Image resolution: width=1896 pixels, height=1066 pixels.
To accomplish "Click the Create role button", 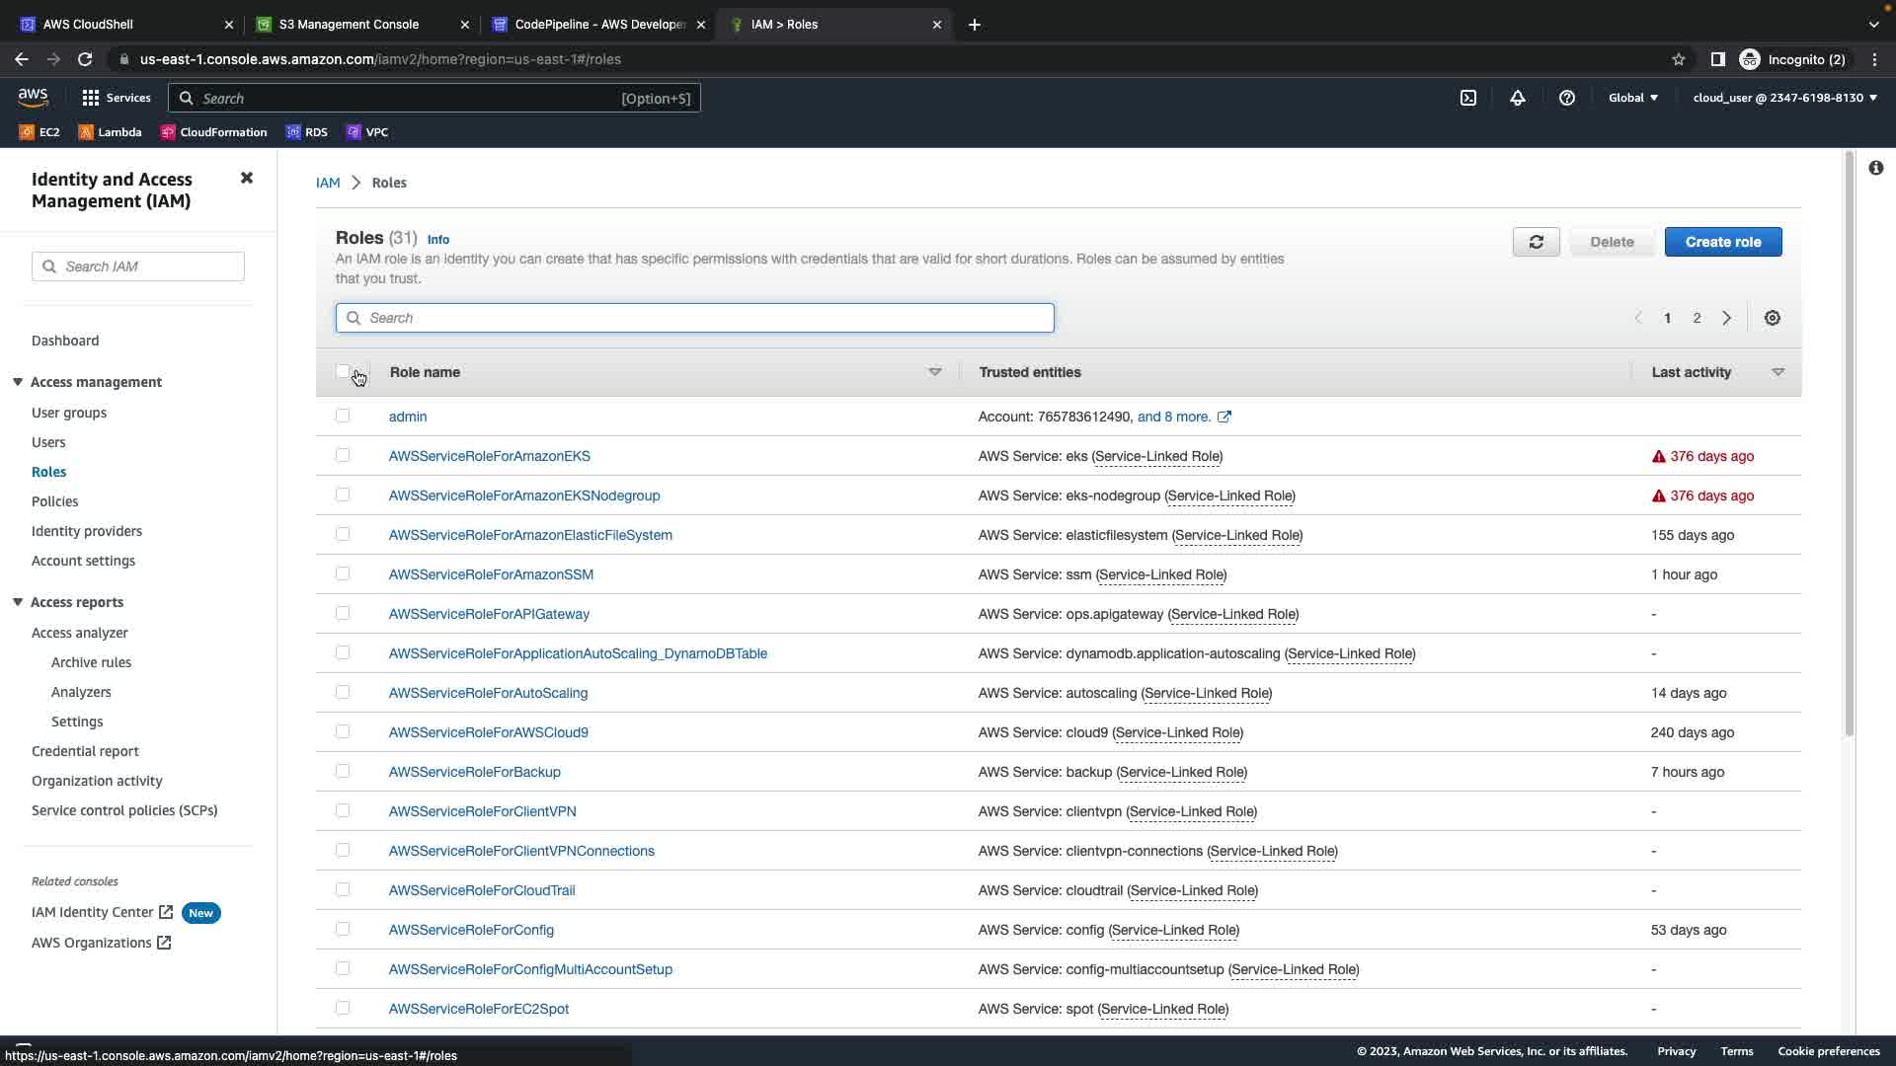I will click(1722, 242).
